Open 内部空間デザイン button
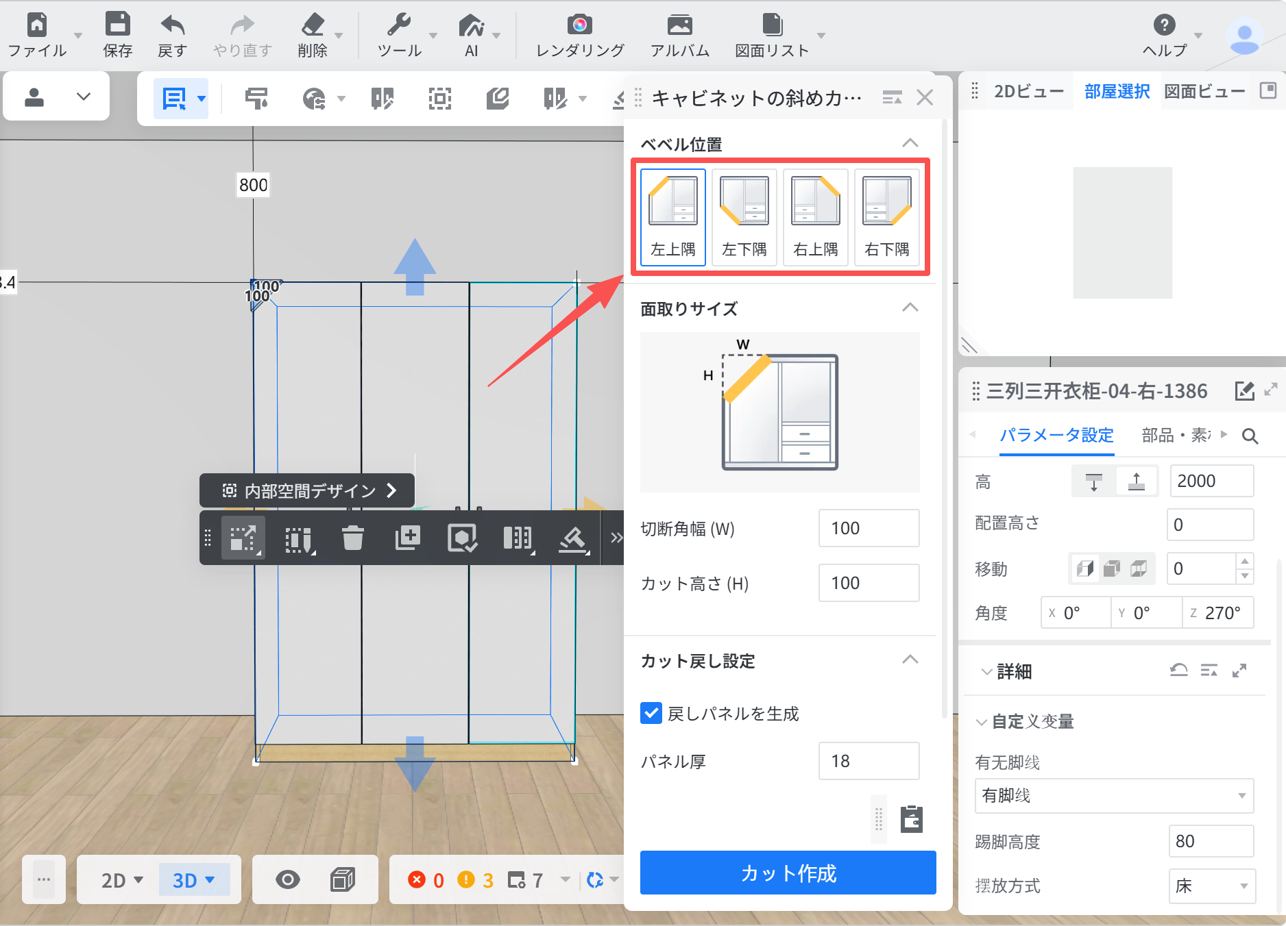 (307, 490)
